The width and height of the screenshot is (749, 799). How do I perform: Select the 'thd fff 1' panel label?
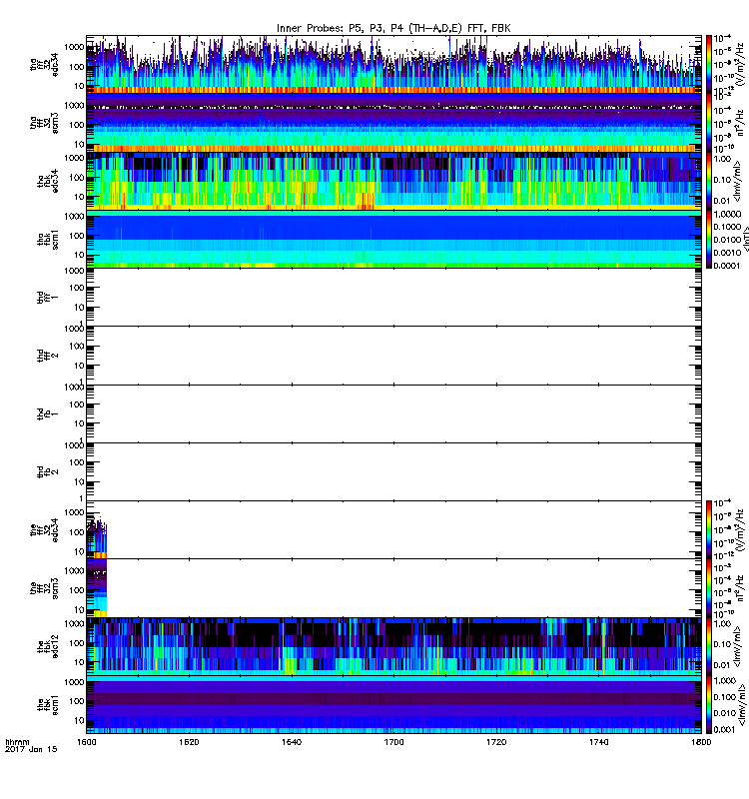coord(48,298)
